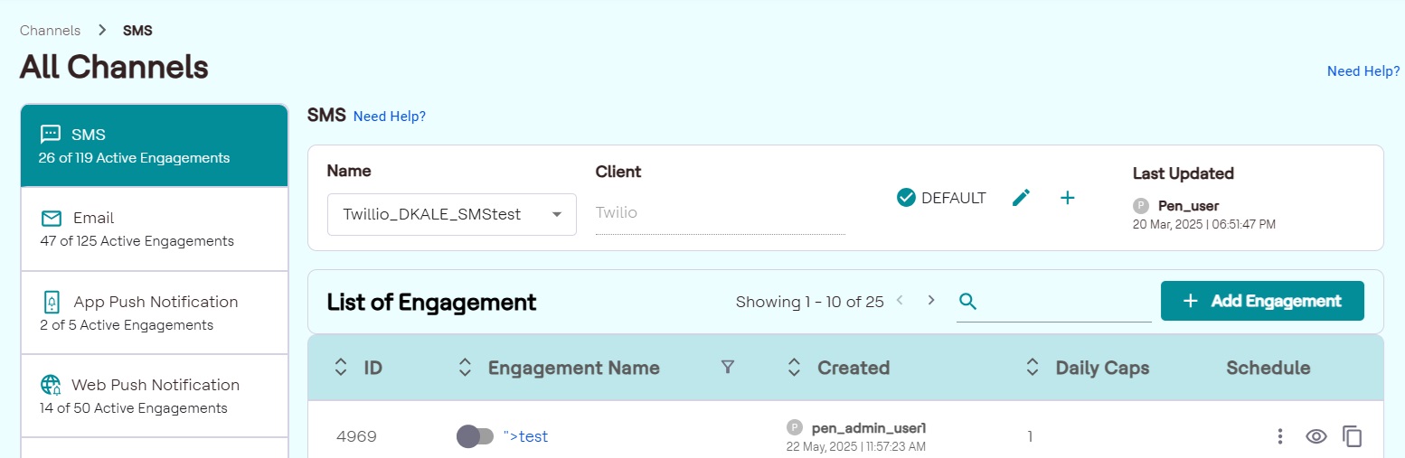Click the pencil edit icon beside DEFAULT
This screenshot has height=458, width=1405.
[1021, 198]
